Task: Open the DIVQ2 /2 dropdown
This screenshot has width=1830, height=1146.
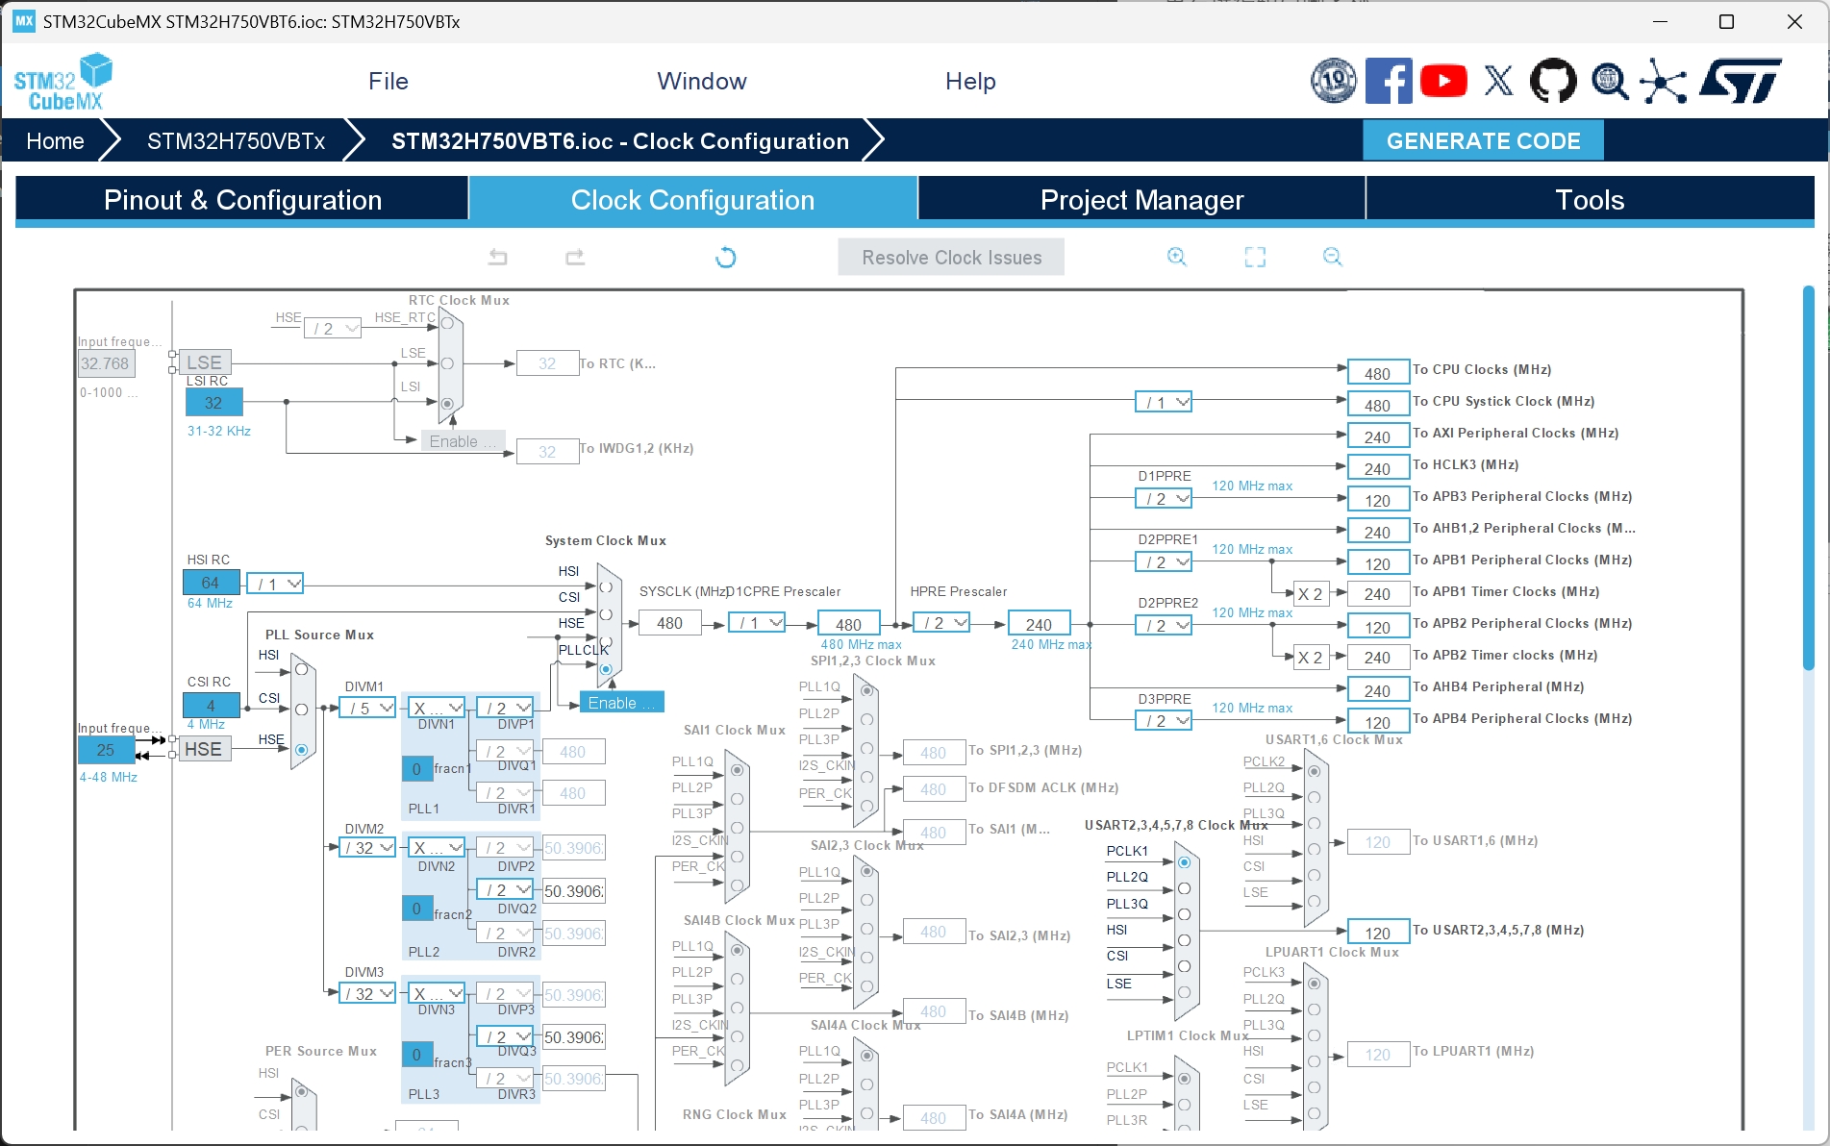Action: point(505,890)
